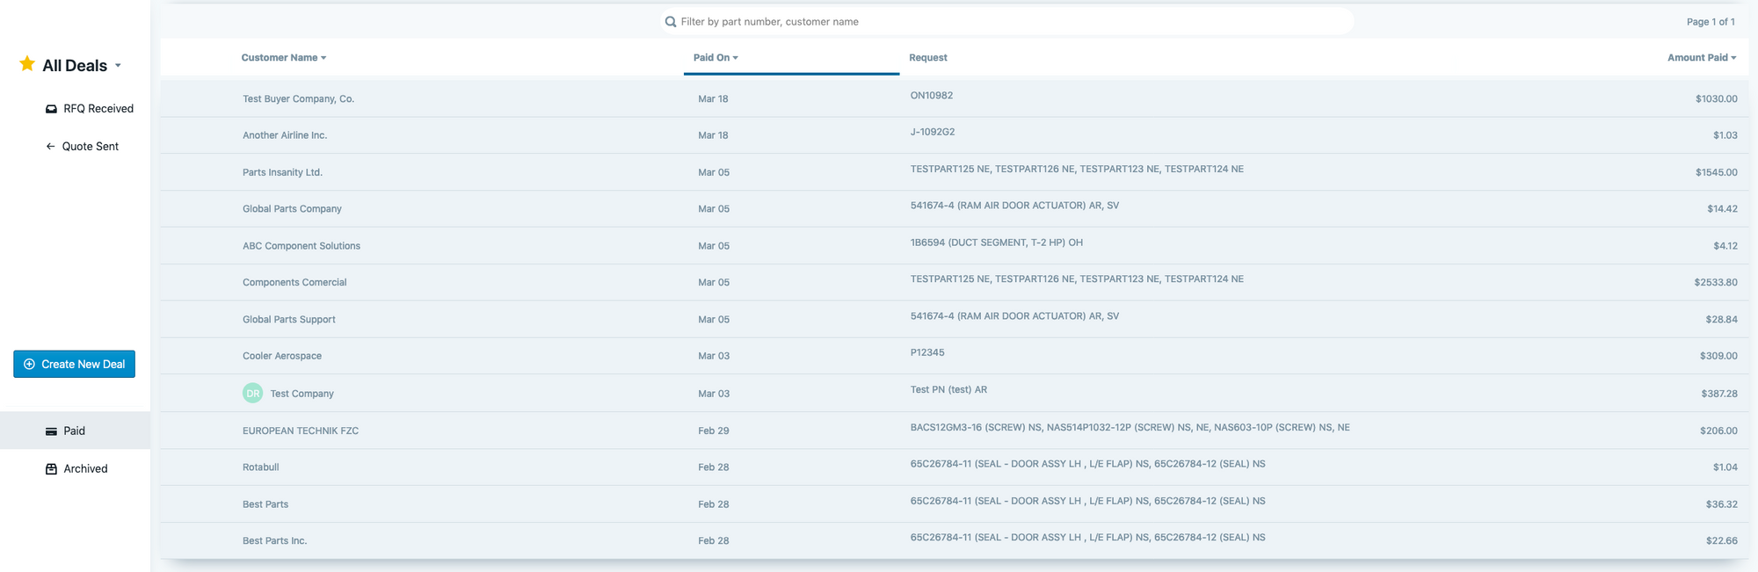Click the Quote Sent arrow icon
1758x572 pixels.
tap(50, 147)
